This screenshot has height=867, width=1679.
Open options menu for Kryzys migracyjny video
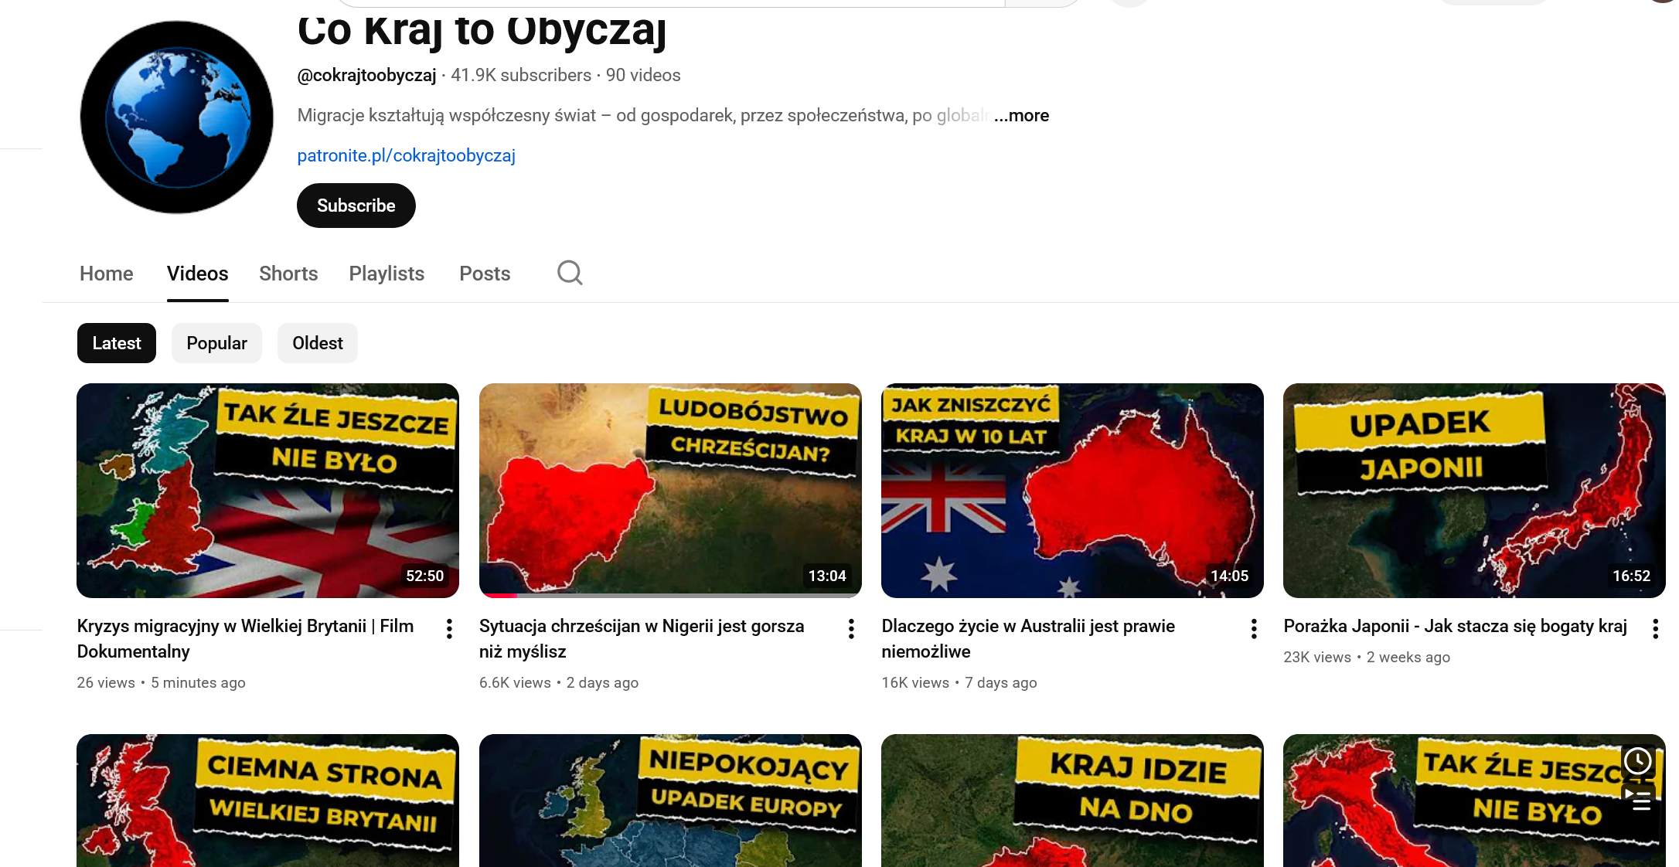(449, 629)
